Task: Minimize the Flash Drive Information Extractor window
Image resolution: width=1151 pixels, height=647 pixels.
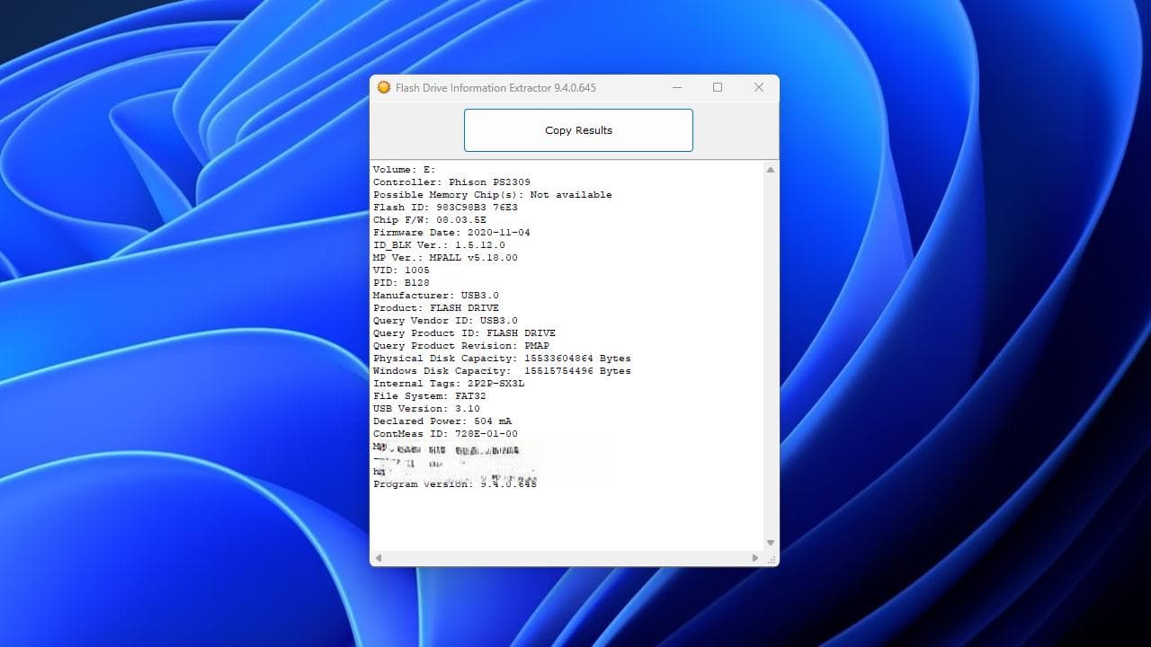Action: (x=677, y=87)
